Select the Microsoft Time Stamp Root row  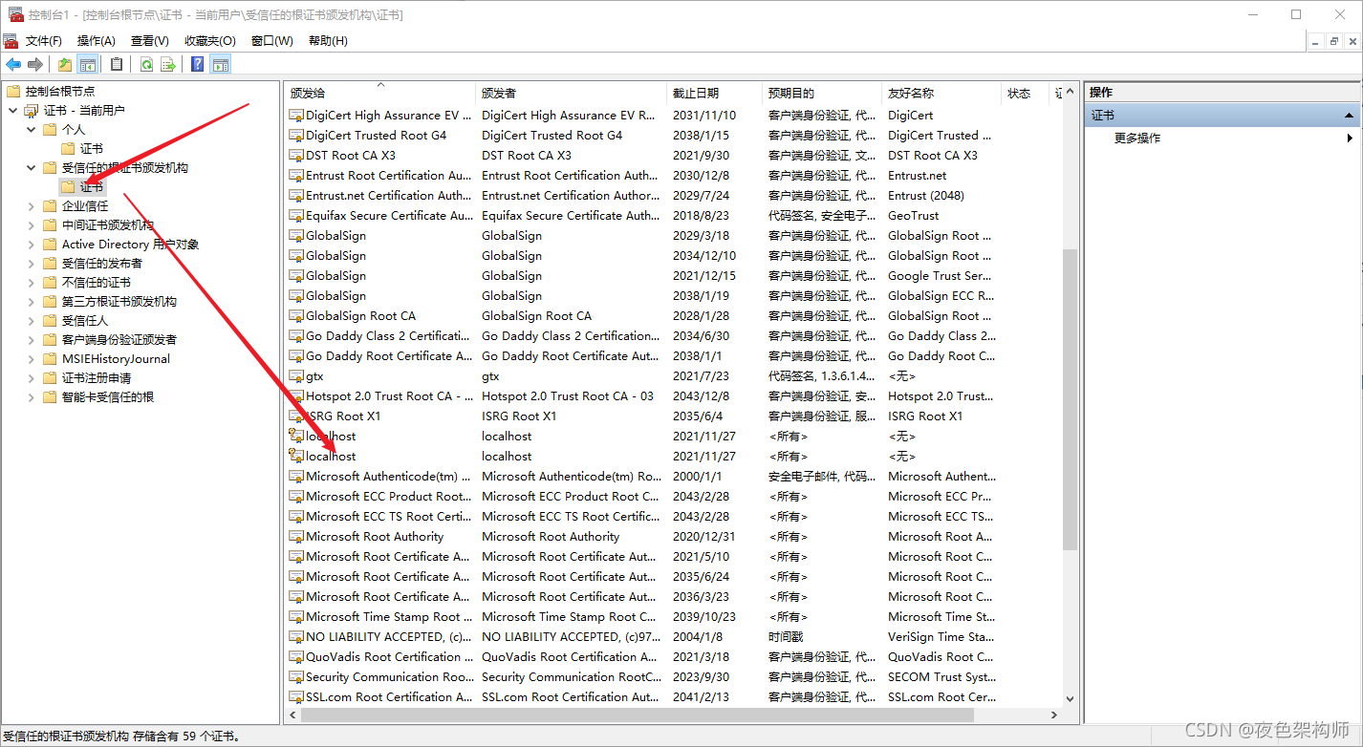click(x=674, y=616)
